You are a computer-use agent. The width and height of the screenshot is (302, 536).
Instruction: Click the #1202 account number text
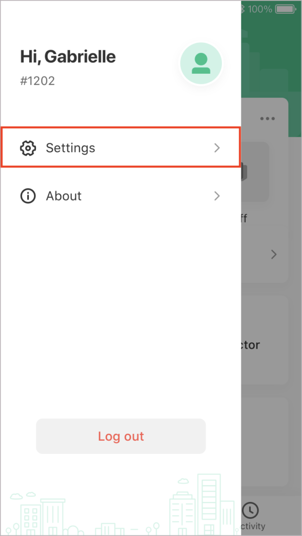point(38,81)
